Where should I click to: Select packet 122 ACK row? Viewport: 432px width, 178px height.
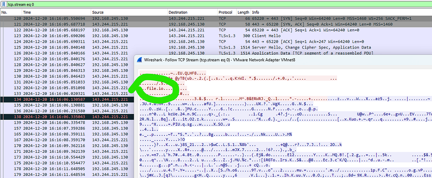click(x=216, y=30)
